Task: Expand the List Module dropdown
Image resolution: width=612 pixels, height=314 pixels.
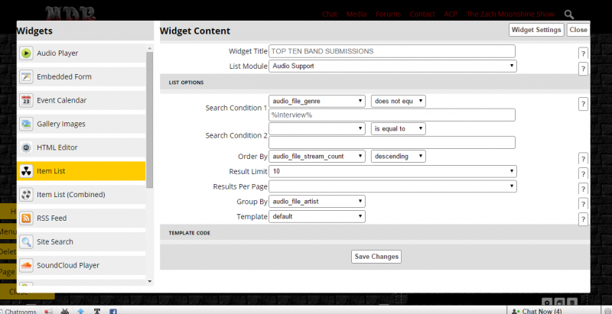Action: click(x=392, y=66)
